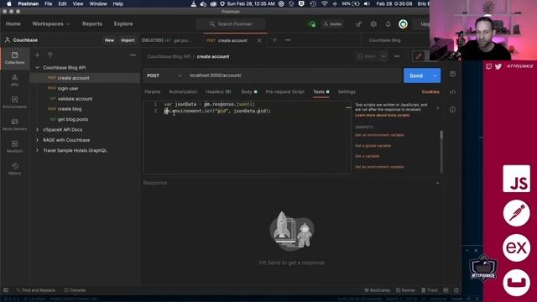Screen dimensions: 537x302
Task: Click the green cloud sync status icon
Action: coord(312,24)
